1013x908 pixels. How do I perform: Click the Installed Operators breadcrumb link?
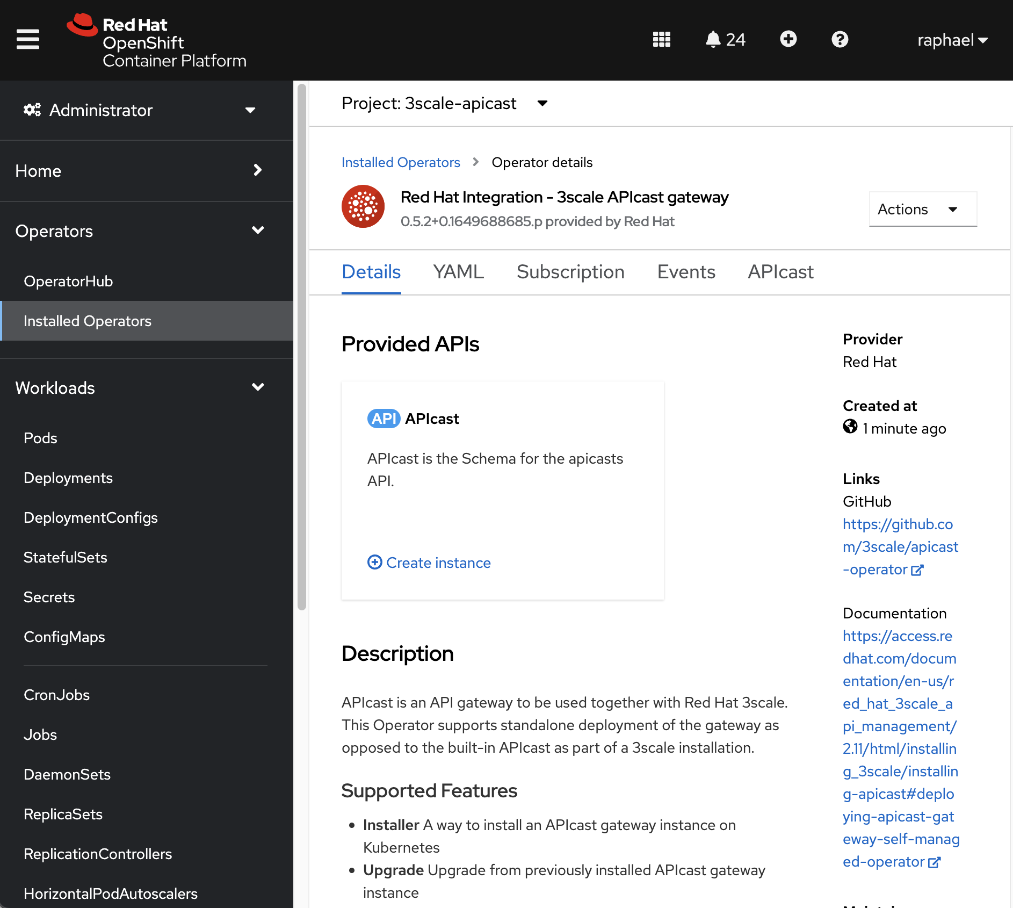tap(401, 162)
